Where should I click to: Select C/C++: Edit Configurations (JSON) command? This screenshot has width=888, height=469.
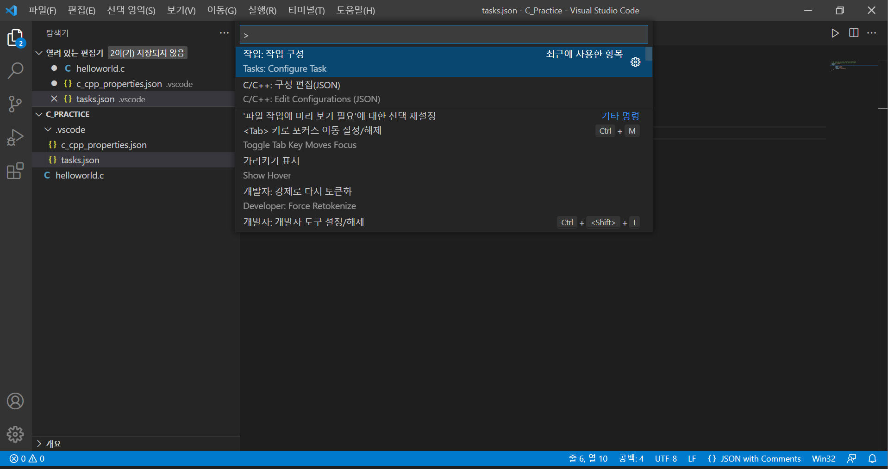pos(444,92)
